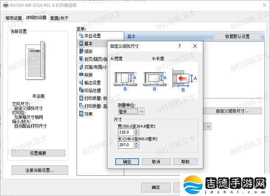The width and height of the screenshot is (270, 196).
Task: Close the RICOH print preferences window
Action: coord(265,5)
